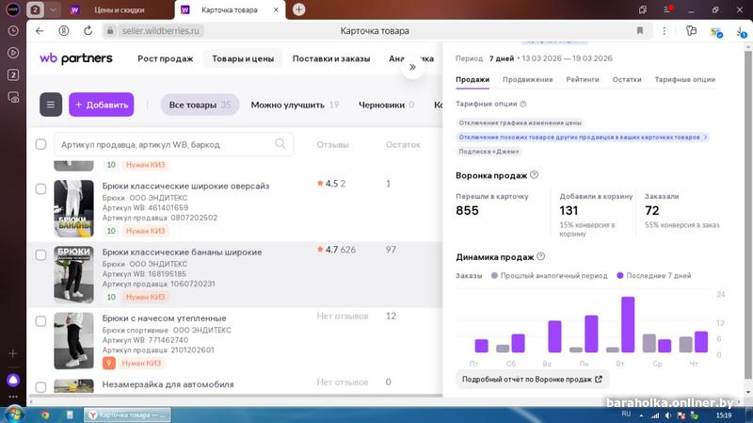Click the browser back arrow
Viewport: 753px width, 423px height.
(x=40, y=30)
